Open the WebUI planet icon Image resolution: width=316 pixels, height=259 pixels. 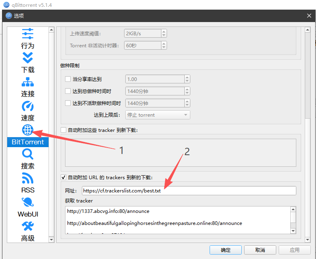[28, 202]
